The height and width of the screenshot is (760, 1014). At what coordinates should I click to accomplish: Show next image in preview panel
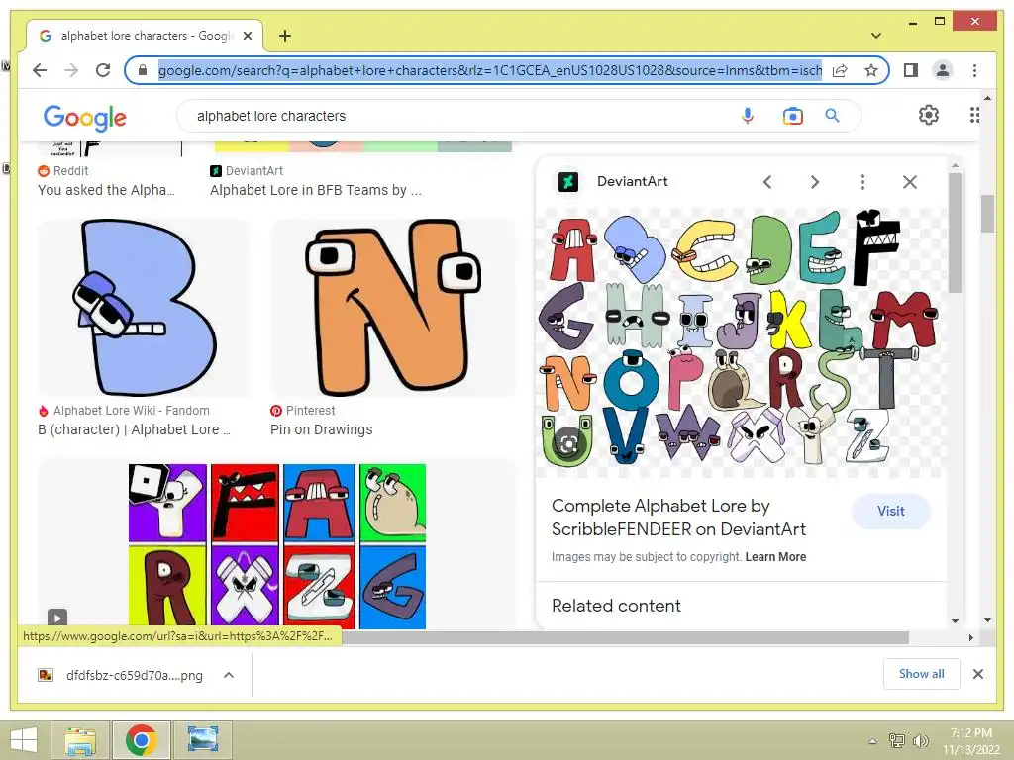(x=815, y=182)
